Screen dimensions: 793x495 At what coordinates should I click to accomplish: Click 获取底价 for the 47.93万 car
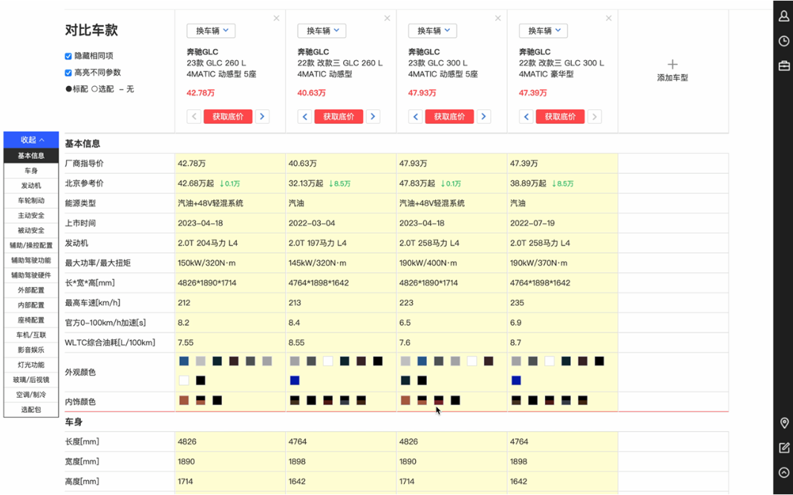pos(450,117)
